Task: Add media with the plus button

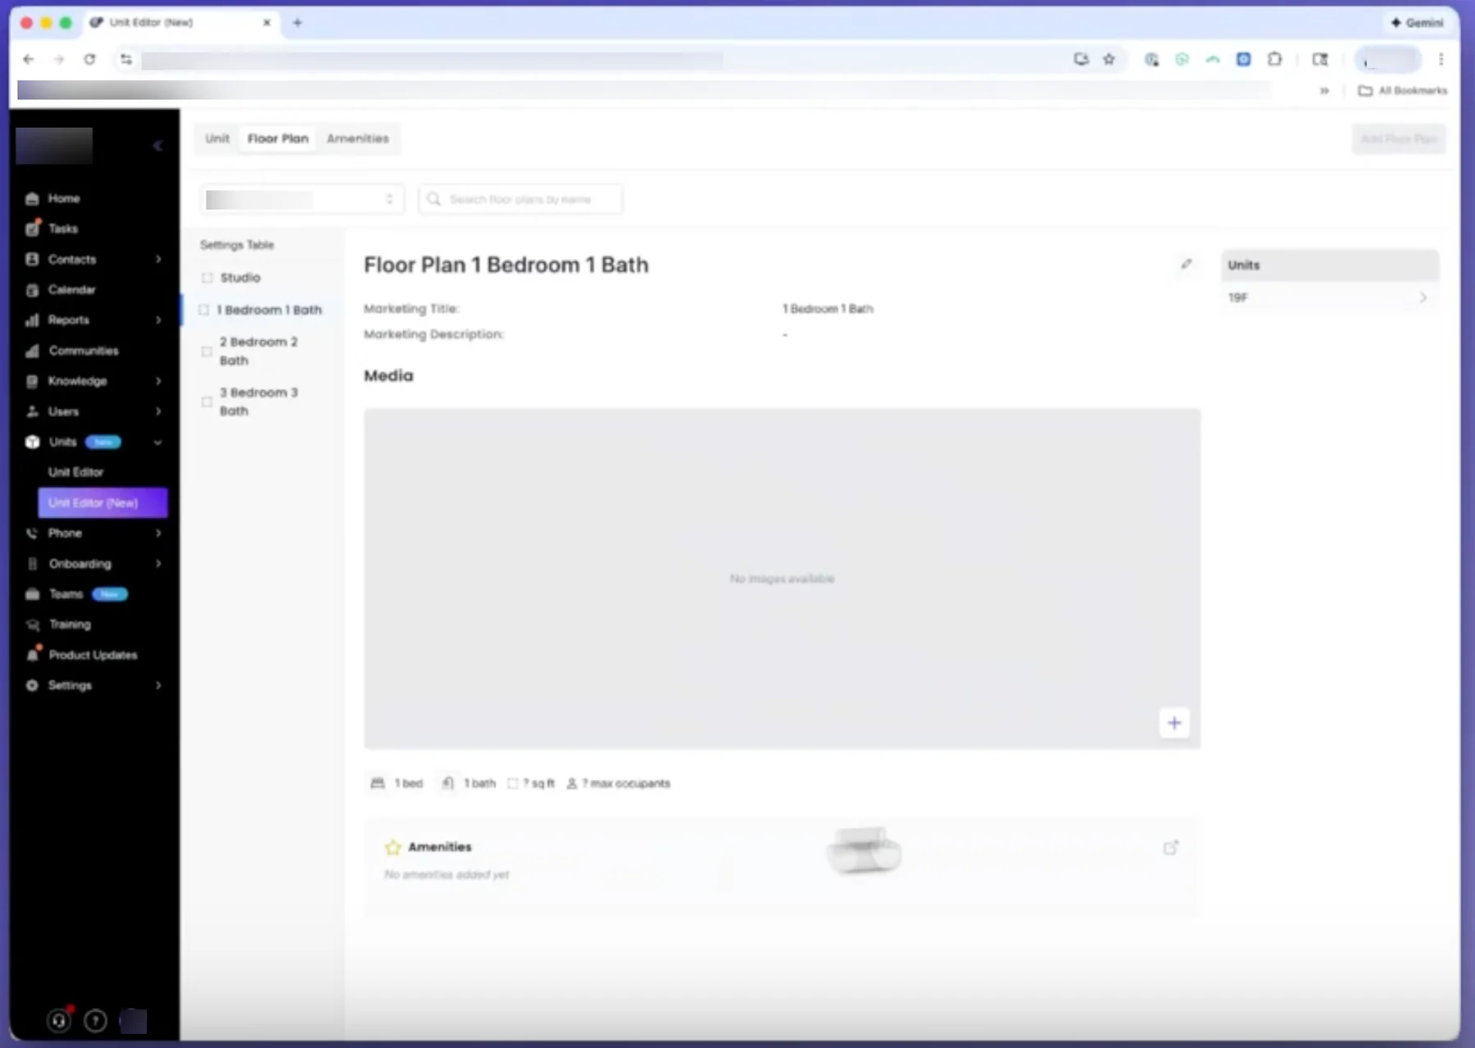Action: (x=1174, y=723)
